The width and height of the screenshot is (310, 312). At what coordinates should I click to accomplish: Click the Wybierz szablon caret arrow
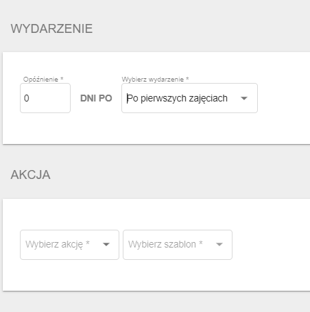tap(219, 245)
